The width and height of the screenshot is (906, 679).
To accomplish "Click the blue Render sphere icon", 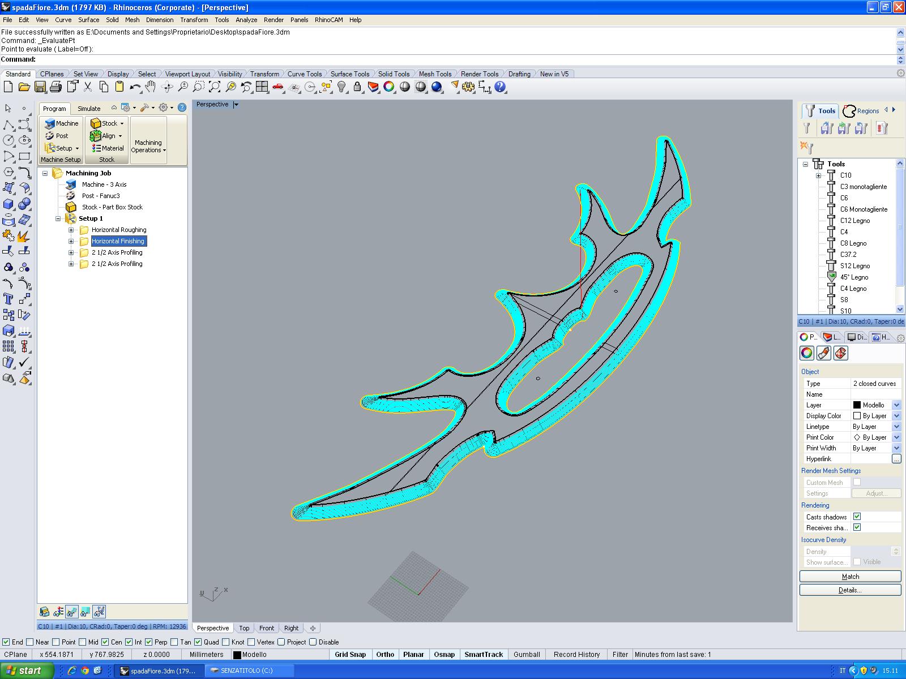I will pyautogui.click(x=437, y=87).
